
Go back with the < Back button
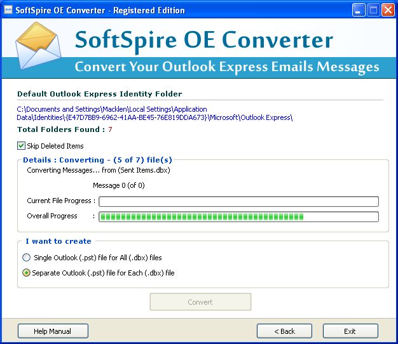tap(284, 331)
